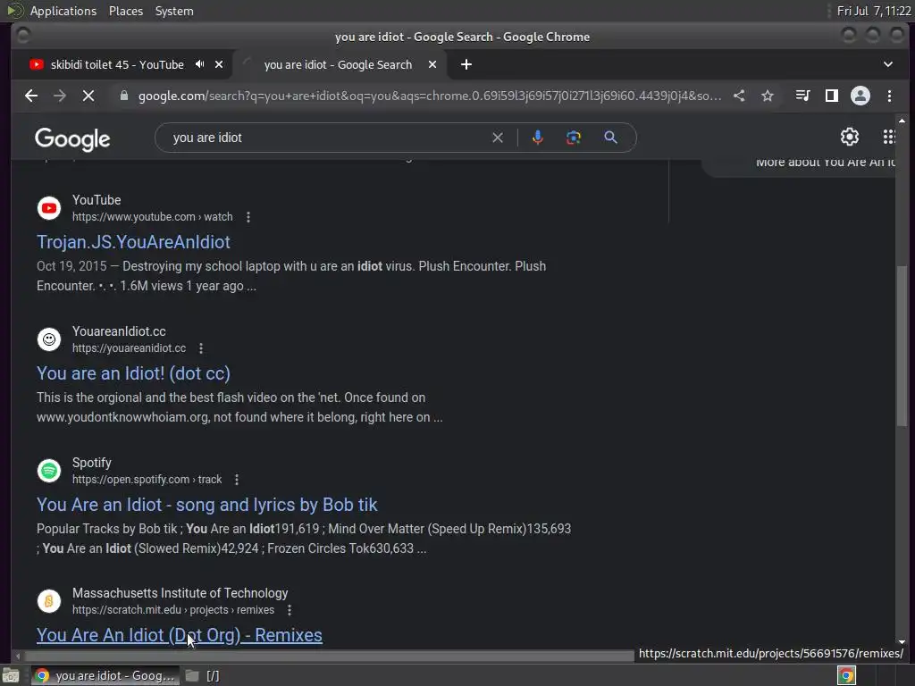Open a new tab with the plus button
Image resolution: width=915 pixels, height=686 pixels.
(x=466, y=64)
